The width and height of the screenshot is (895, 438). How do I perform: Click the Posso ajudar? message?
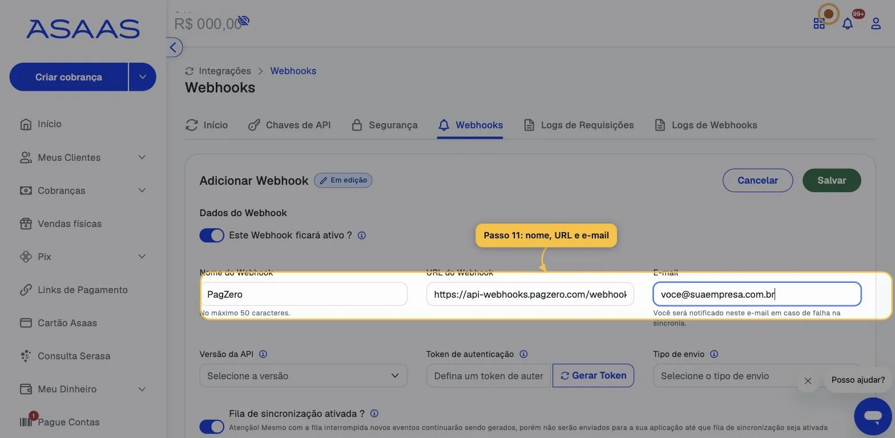coord(858,380)
